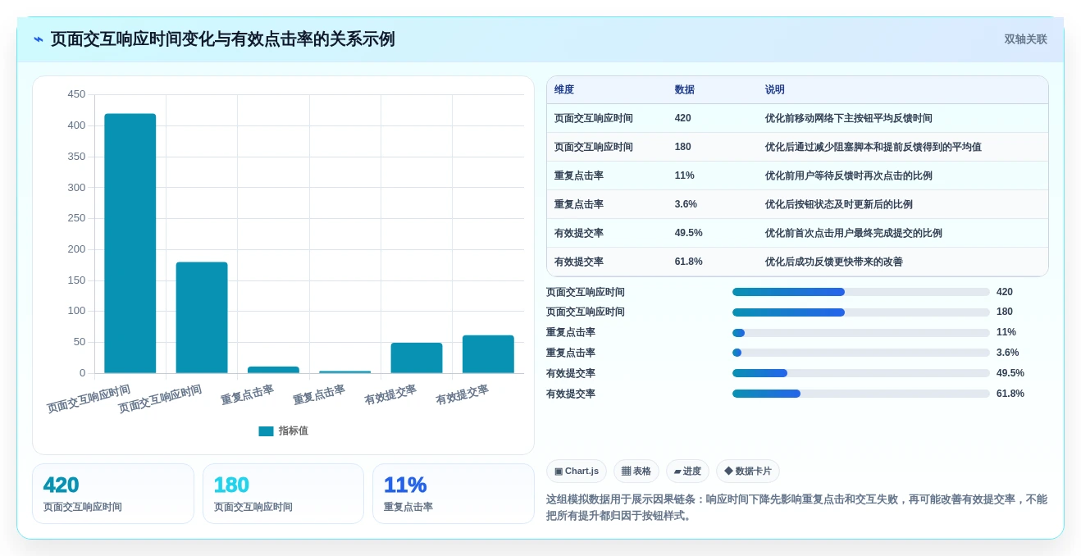Click the progress bar labeled 420
The height and width of the screenshot is (556, 1081).
coord(861,292)
